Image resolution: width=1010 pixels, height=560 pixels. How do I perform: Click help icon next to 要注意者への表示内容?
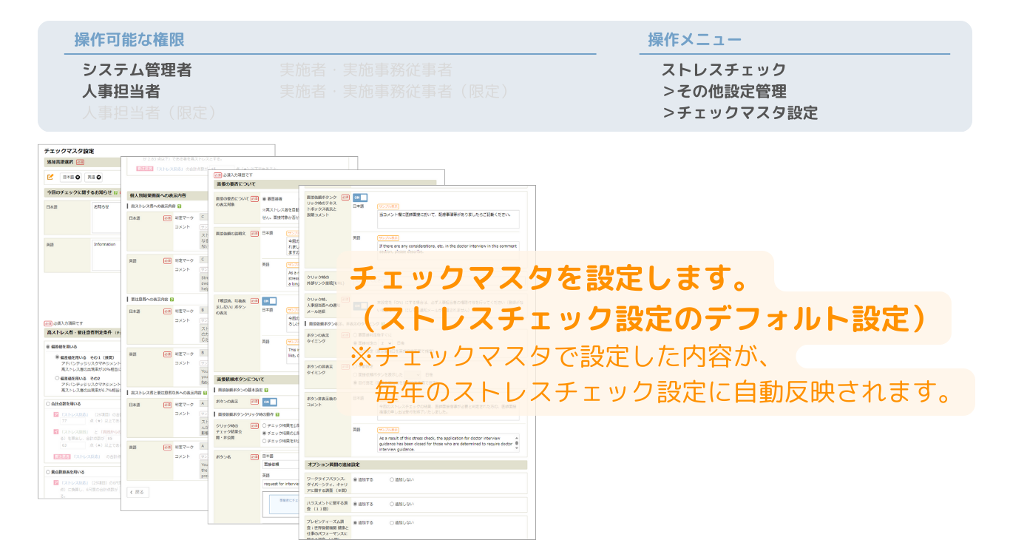(x=172, y=300)
